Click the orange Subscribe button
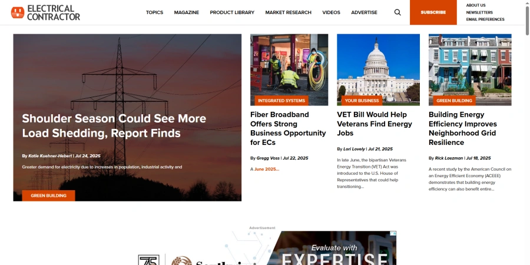 coord(433,12)
